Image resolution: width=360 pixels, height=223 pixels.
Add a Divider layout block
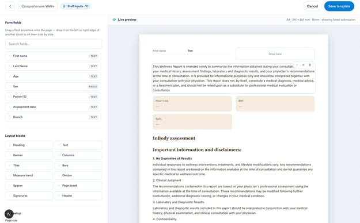[x=78, y=175]
